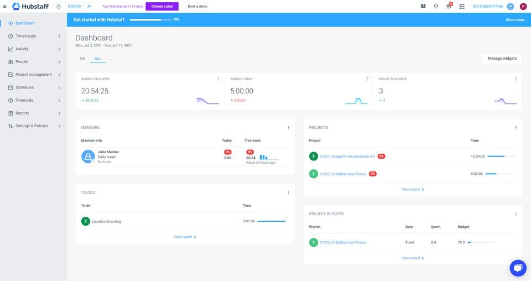Click the Get started progress bar
This screenshot has width=531, height=281.
(x=150, y=19)
